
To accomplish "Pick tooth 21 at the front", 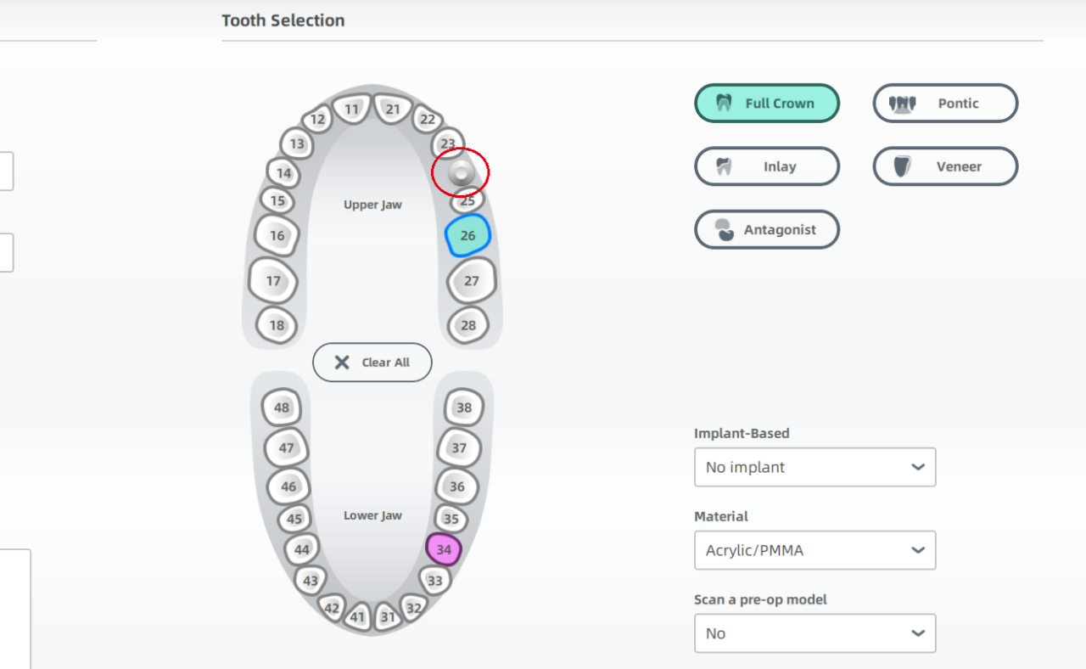I will 393,109.
